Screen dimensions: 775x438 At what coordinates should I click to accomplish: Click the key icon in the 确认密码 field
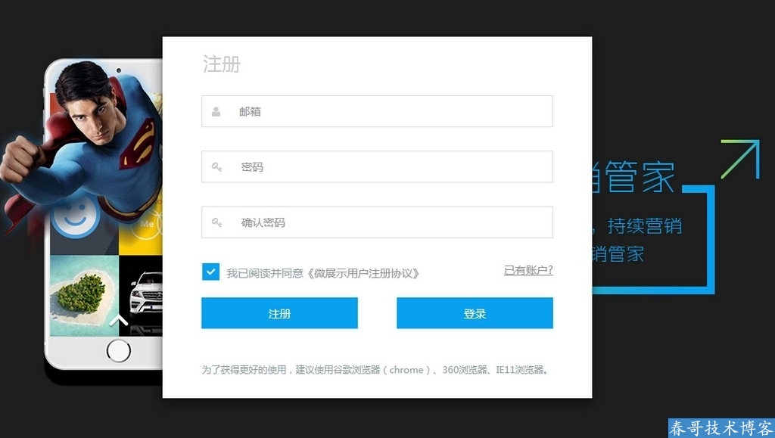pyautogui.click(x=217, y=222)
